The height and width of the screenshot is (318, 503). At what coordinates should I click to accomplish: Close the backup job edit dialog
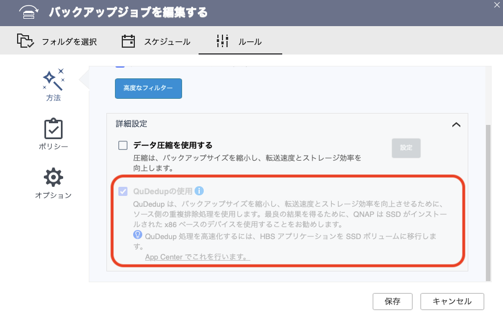pyautogui.click(x=497, y=5)
